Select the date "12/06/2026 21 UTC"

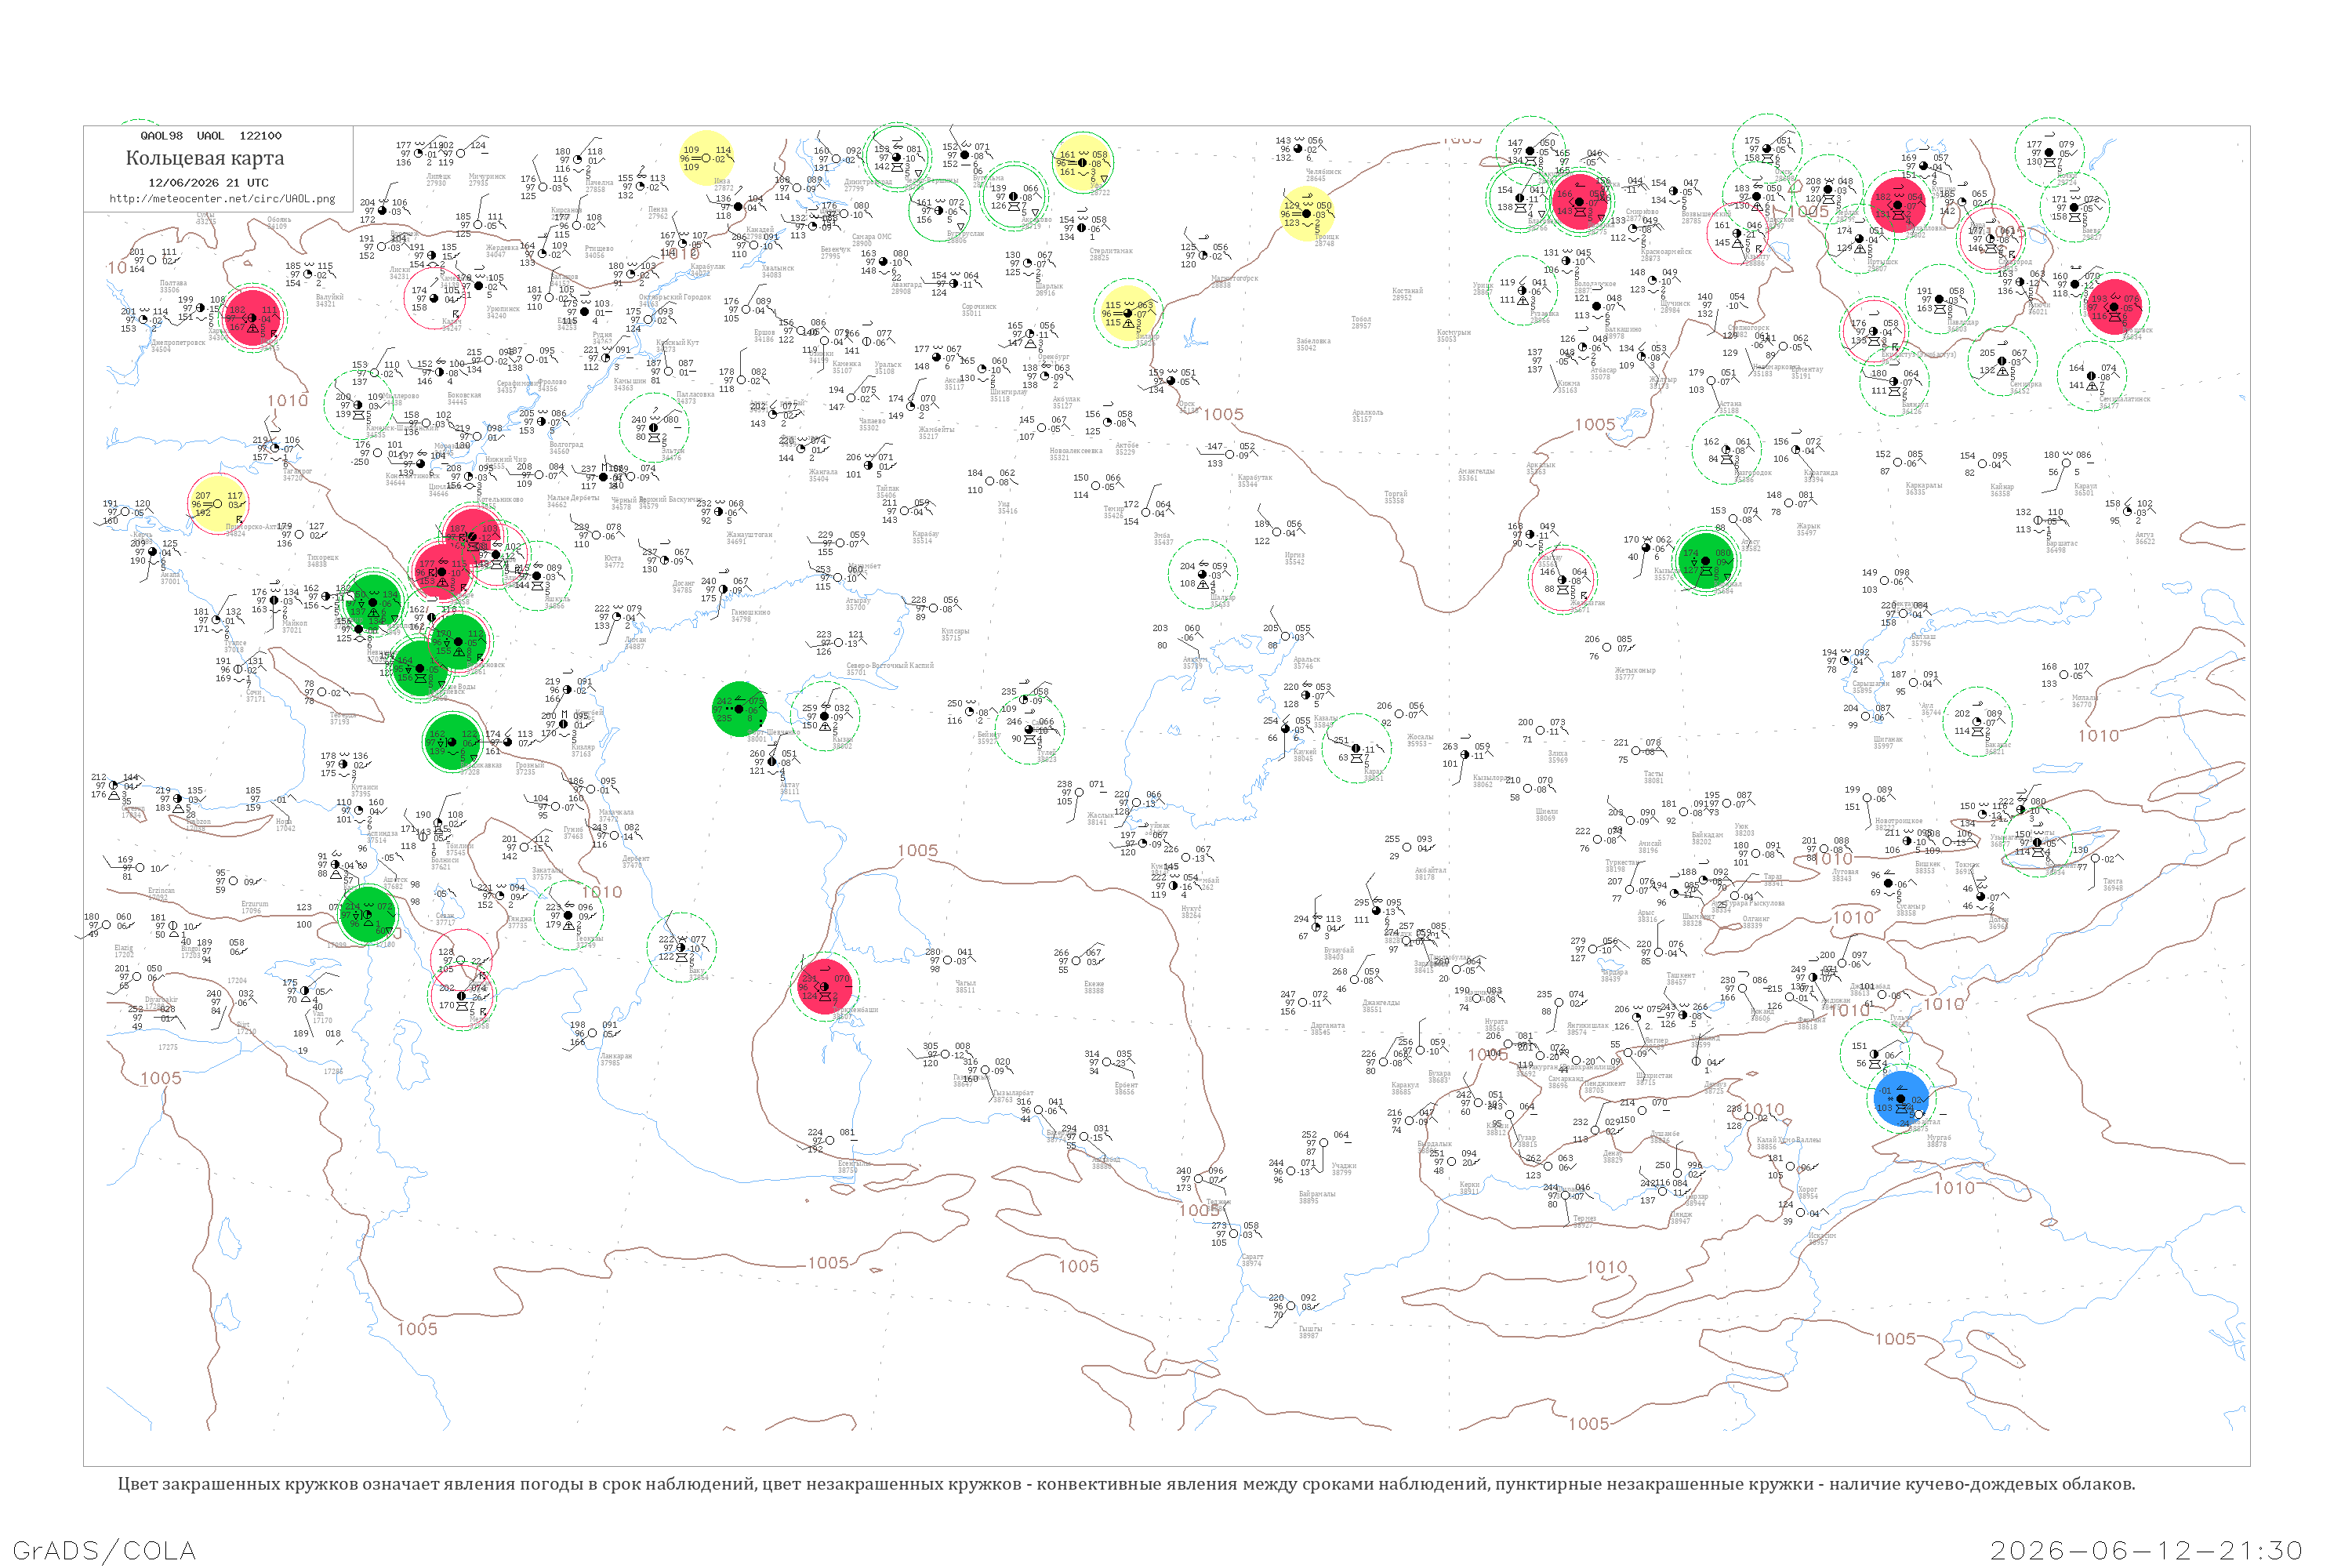(x=208, y=183)
